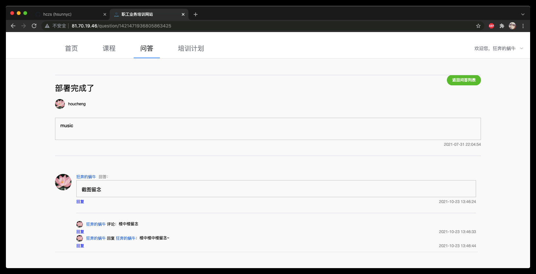536x274 pixels.
Task: Open the extensions puzzle icon
Action: pyautogui.click(x=502, y=26)
